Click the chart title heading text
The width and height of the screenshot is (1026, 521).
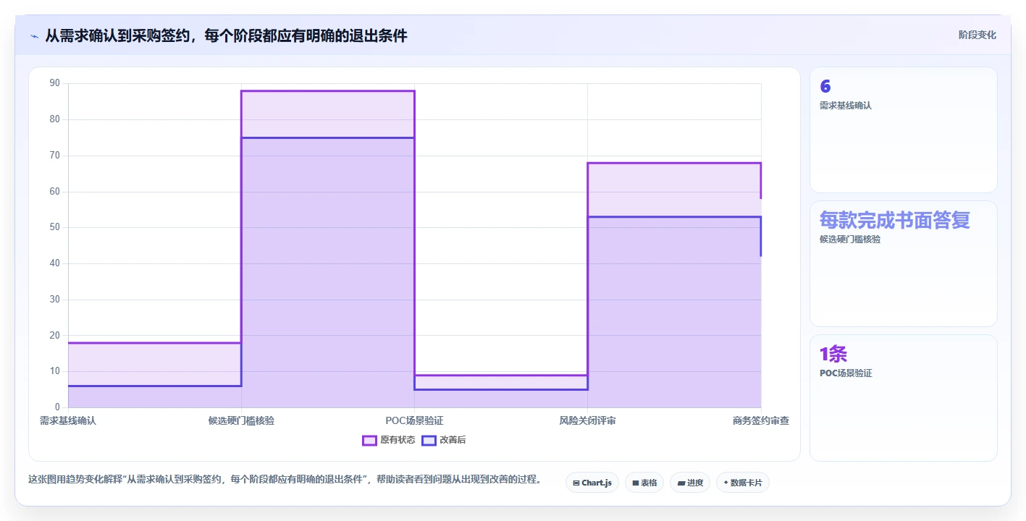coord(226,35)
